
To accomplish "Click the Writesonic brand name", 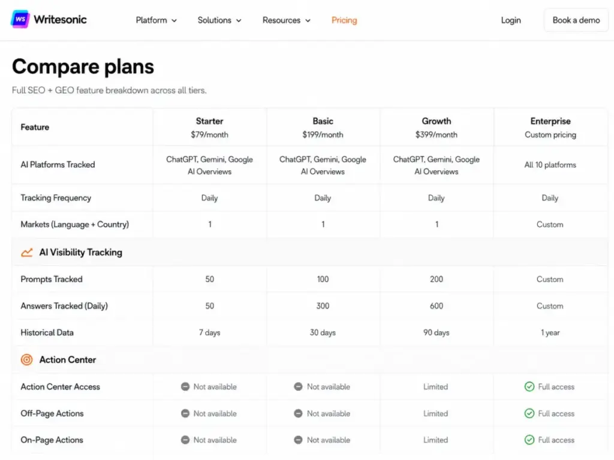I will (60, 20).
